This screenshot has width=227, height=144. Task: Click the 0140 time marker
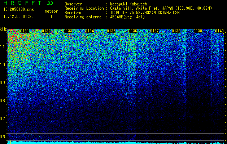coord(219,31)
